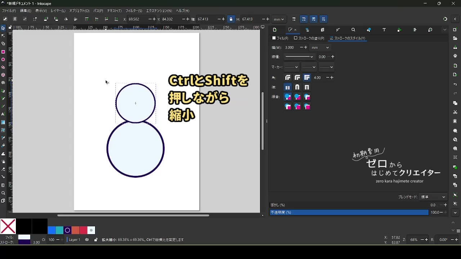
Task: Toggle the Layer 1 lock icon
Action: point(95,240)
